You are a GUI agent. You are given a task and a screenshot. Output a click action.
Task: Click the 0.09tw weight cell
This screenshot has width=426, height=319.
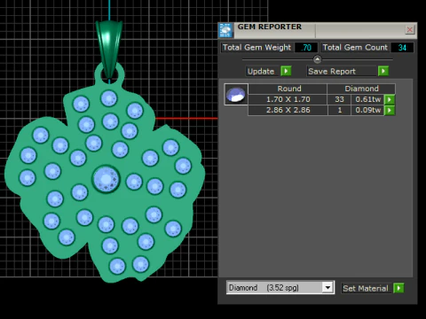click(367, 110)
